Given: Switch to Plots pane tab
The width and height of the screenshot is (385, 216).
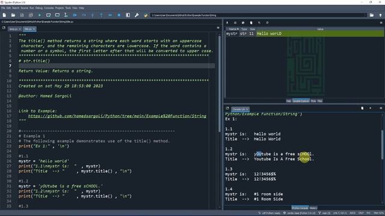Looking at the screenshot, I should 313,101.
